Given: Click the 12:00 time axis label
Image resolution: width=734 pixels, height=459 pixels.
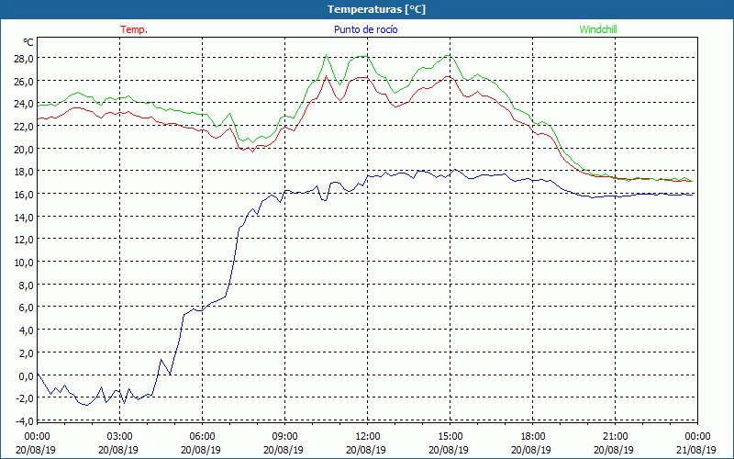Looking at the screenshot, I should pos(368,437).
